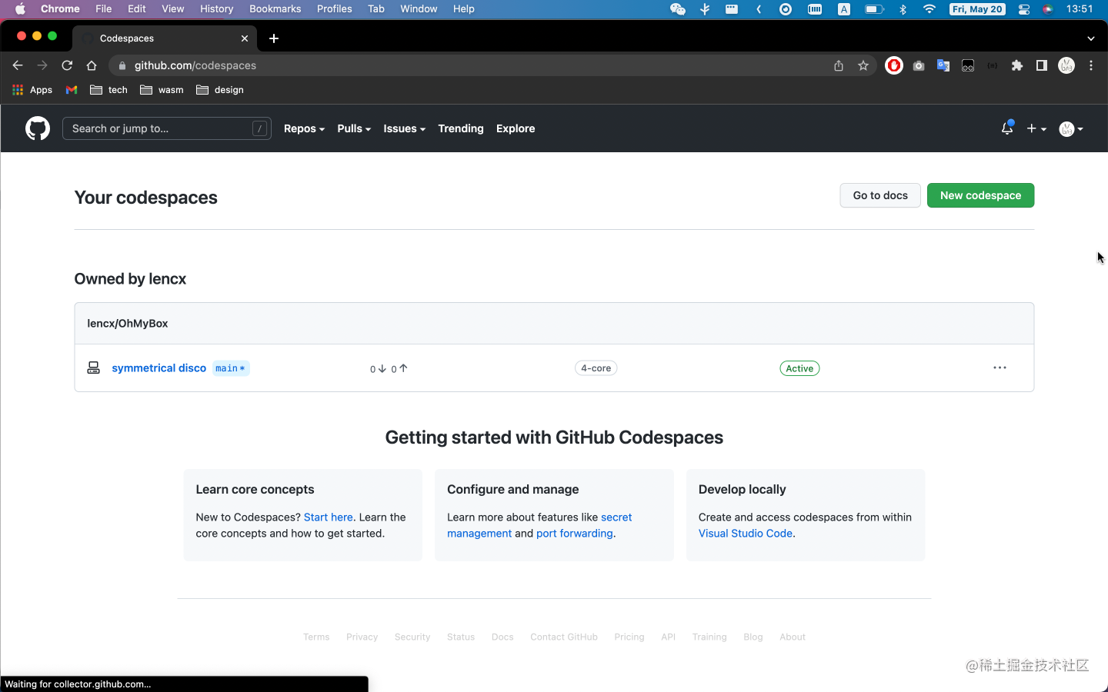Open the Chrome extensions puzzle icon
The image size is (1108, 692).
[1017, 65]
